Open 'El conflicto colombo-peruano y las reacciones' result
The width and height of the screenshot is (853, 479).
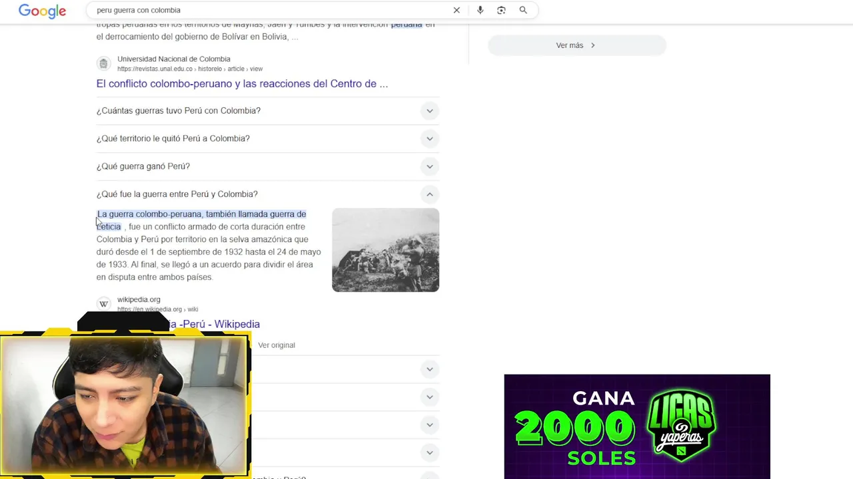point(242,84)
